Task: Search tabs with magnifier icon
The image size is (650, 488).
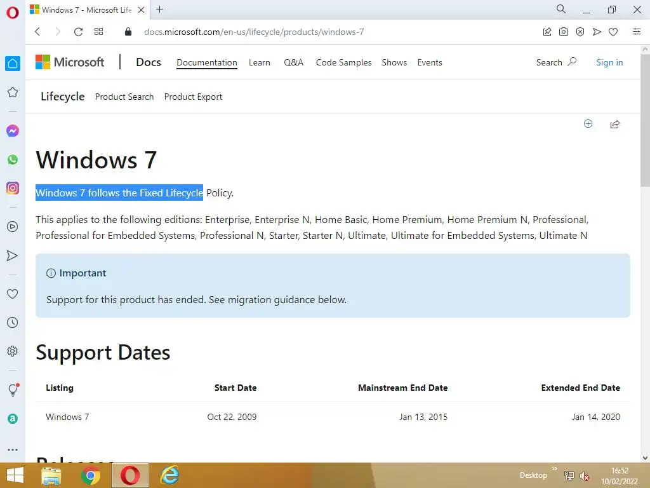Action: 561,9
